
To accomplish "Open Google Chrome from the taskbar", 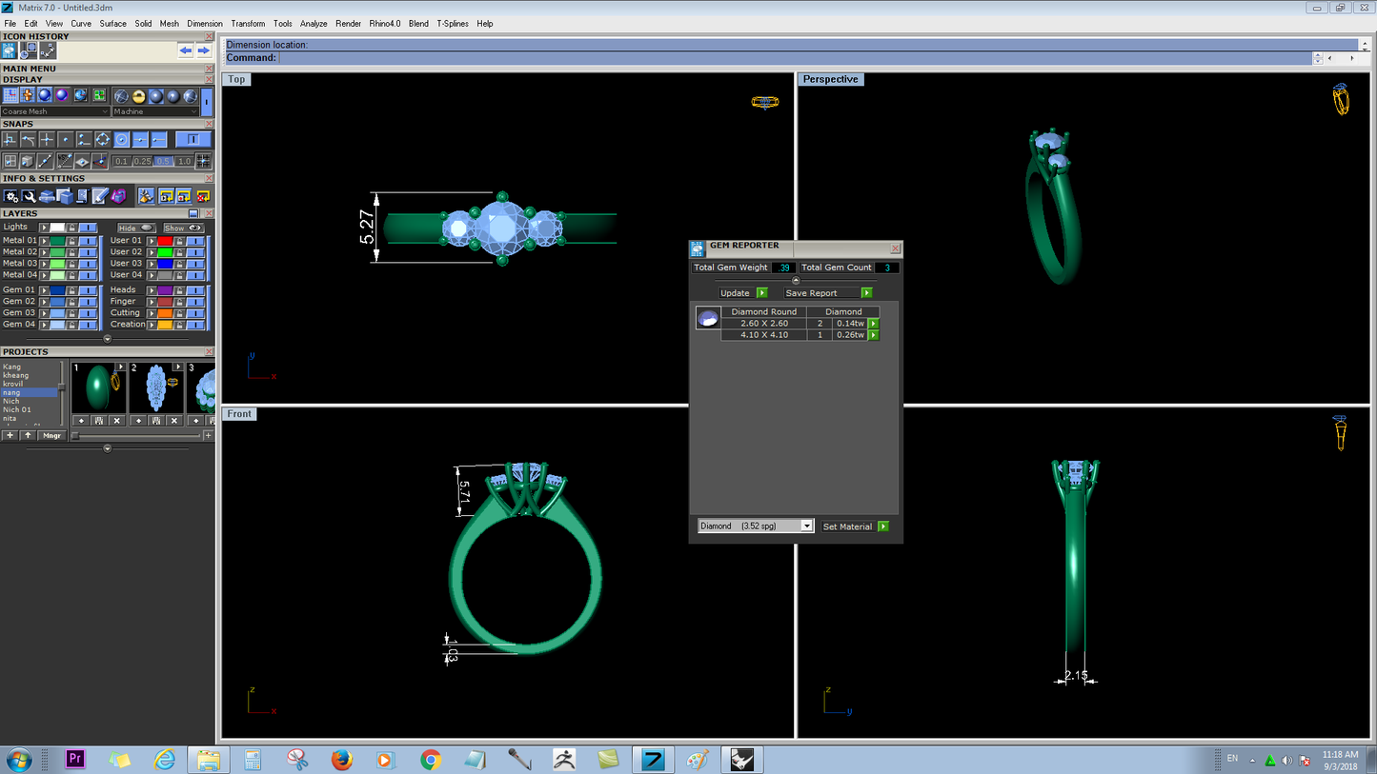I will (x=431, y=760).
